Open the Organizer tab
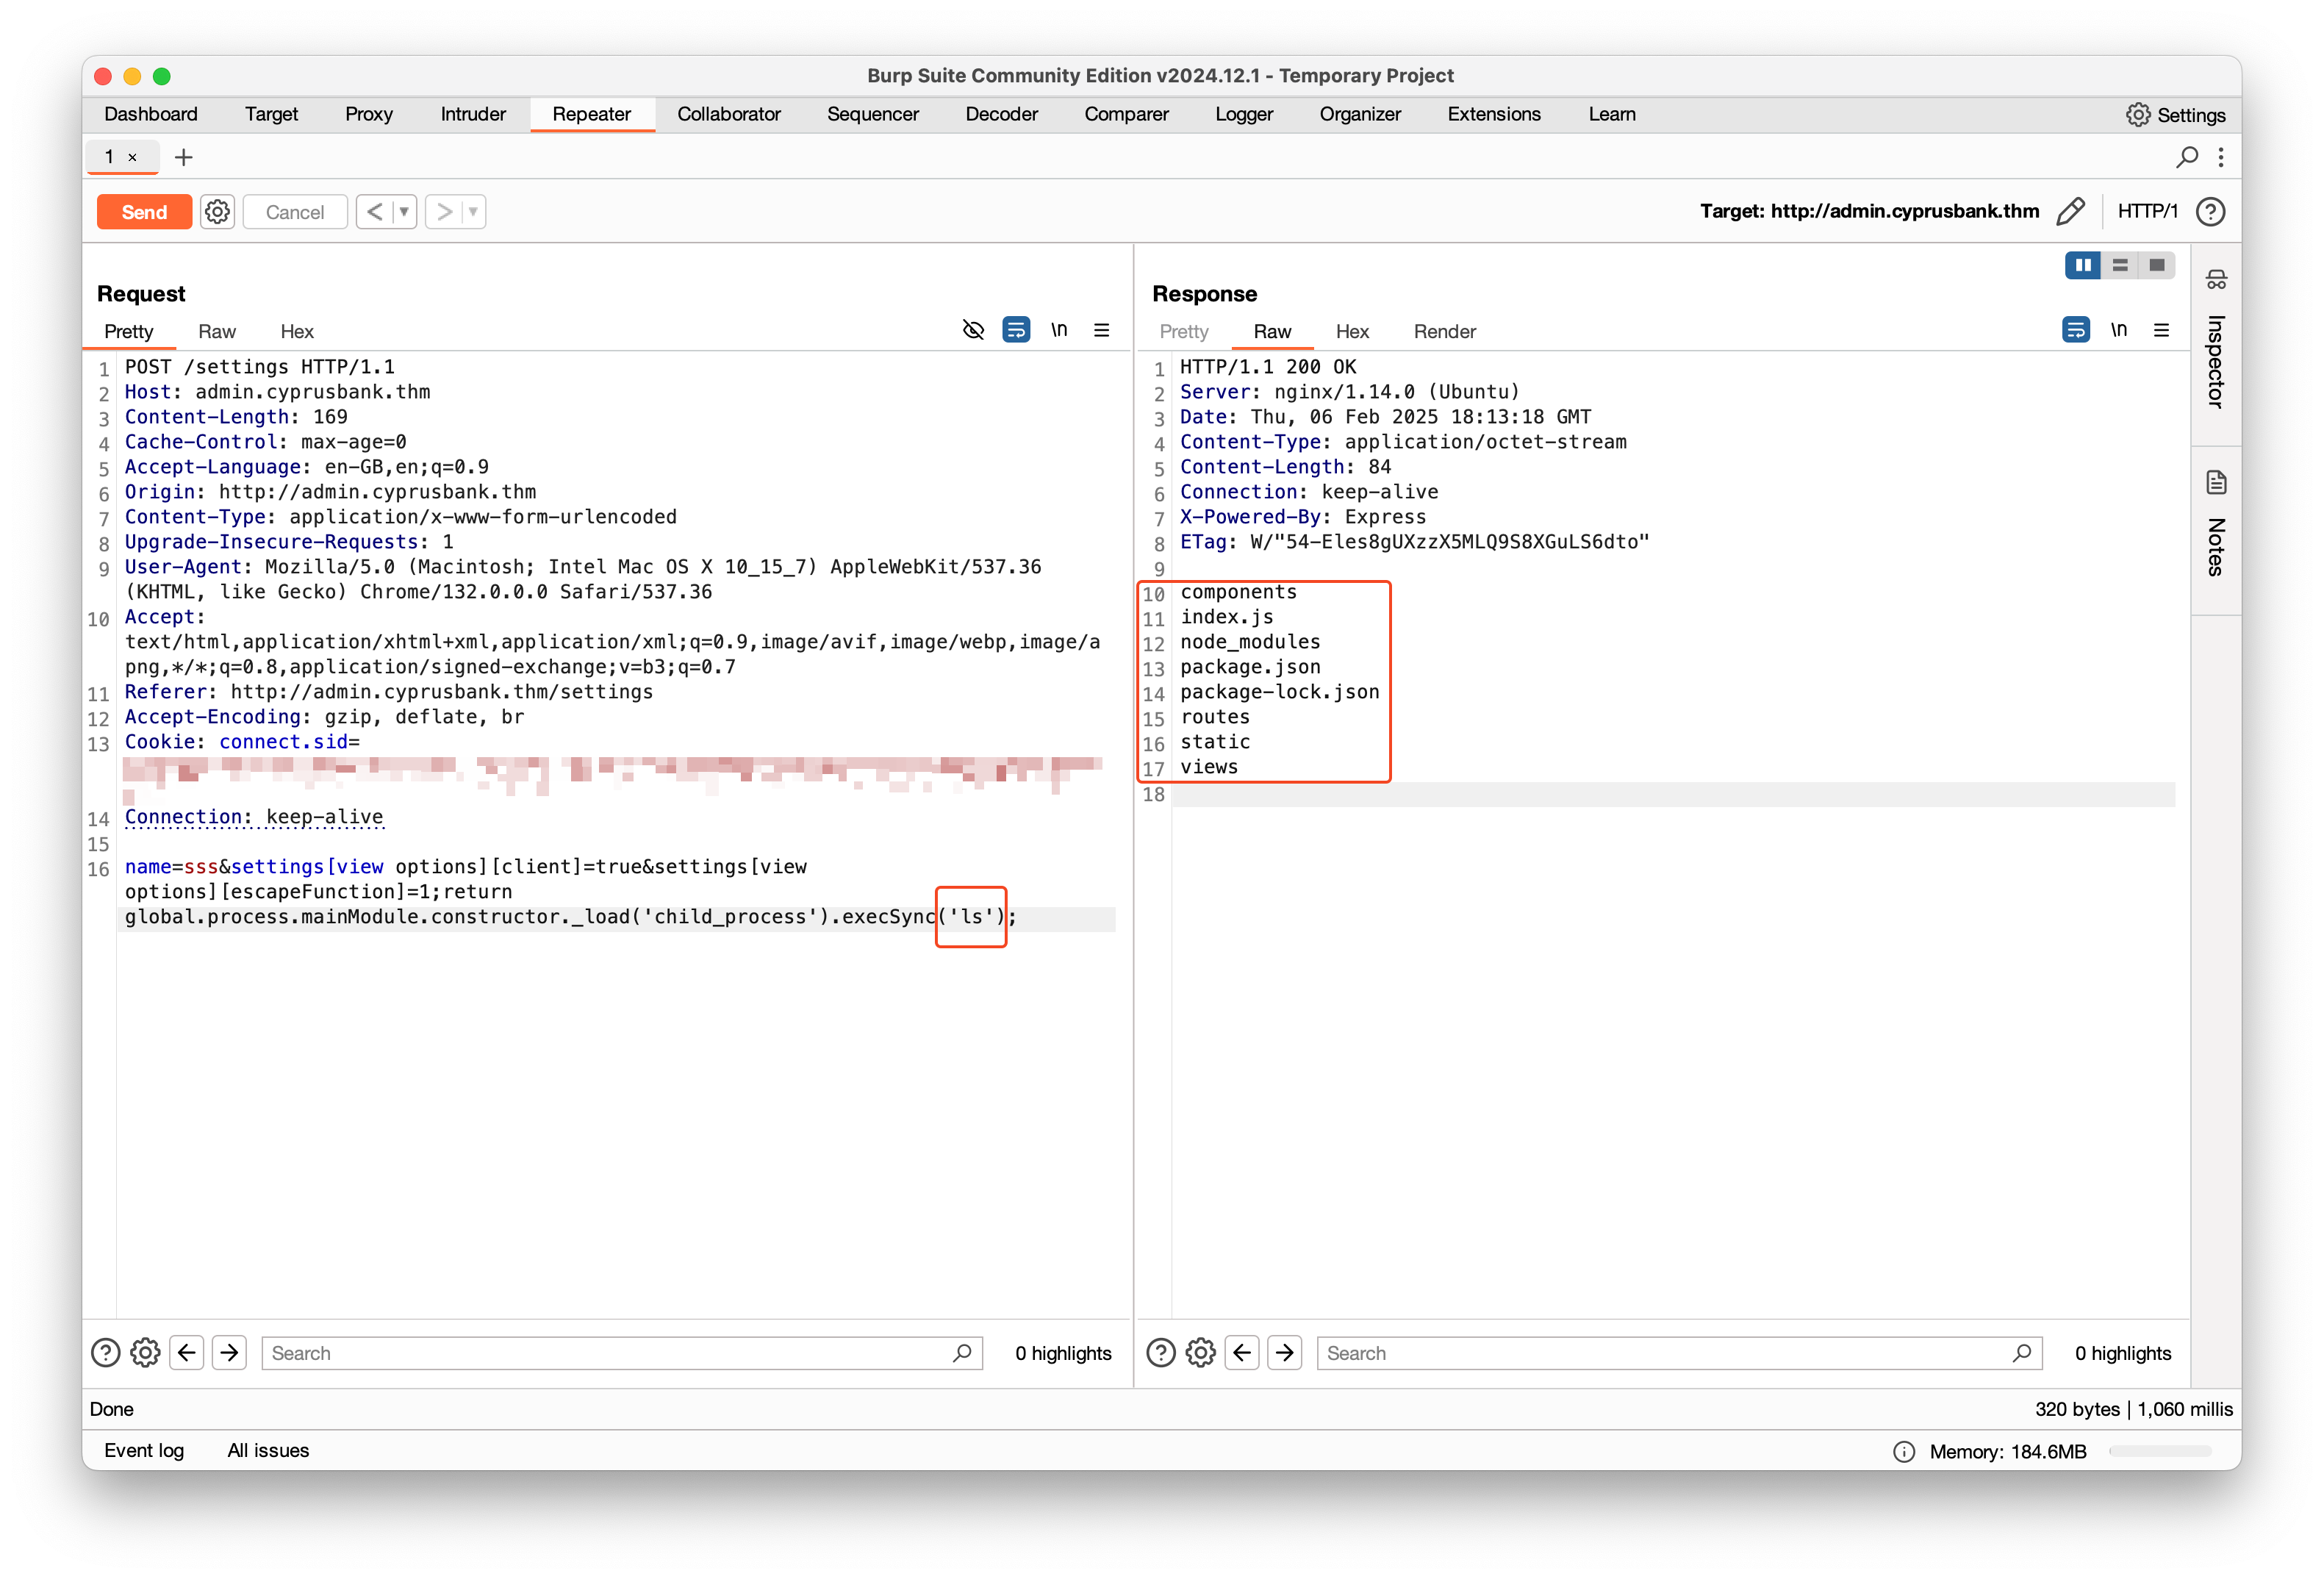The height and width of the screenshot is (1579, 2324). click(x=1360, y=114)
